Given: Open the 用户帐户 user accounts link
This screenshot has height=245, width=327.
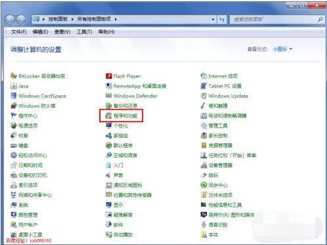Looking at the screenshot, I should coord(28,225).
